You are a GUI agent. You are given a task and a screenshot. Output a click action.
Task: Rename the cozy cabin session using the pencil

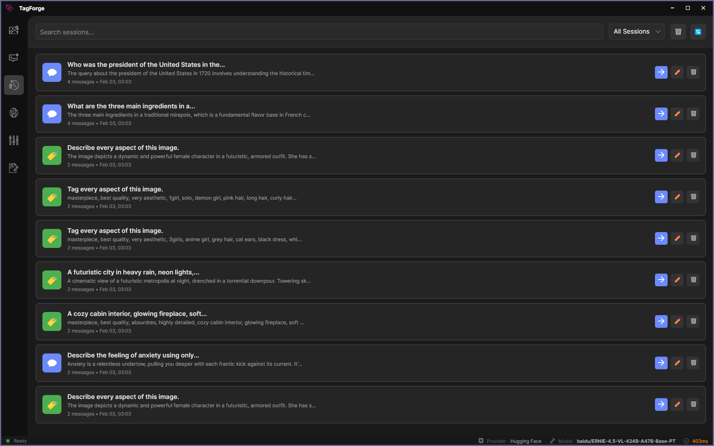pyautogui.click(x=677, y=321)
